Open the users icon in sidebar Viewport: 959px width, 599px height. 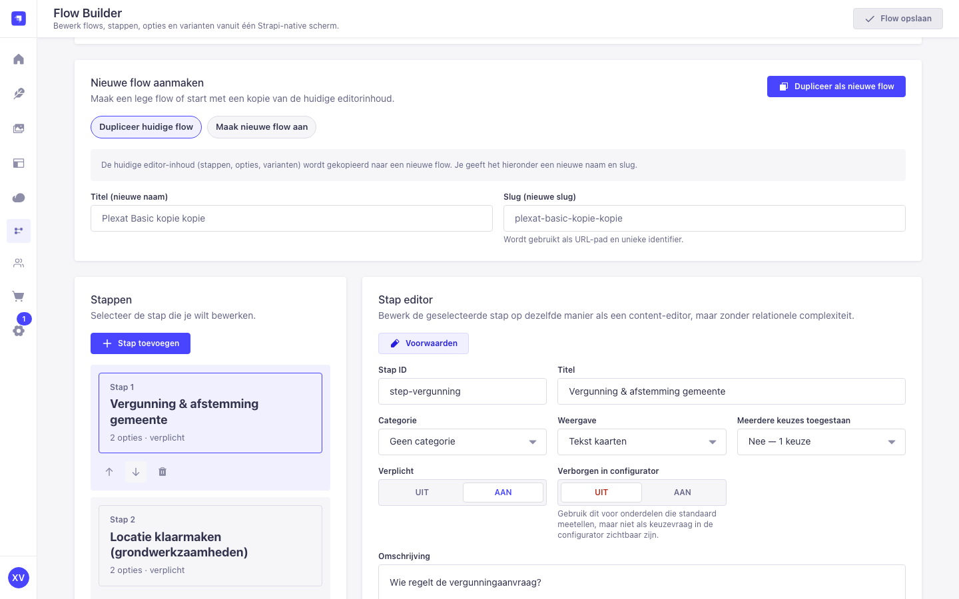click(19, 263)
